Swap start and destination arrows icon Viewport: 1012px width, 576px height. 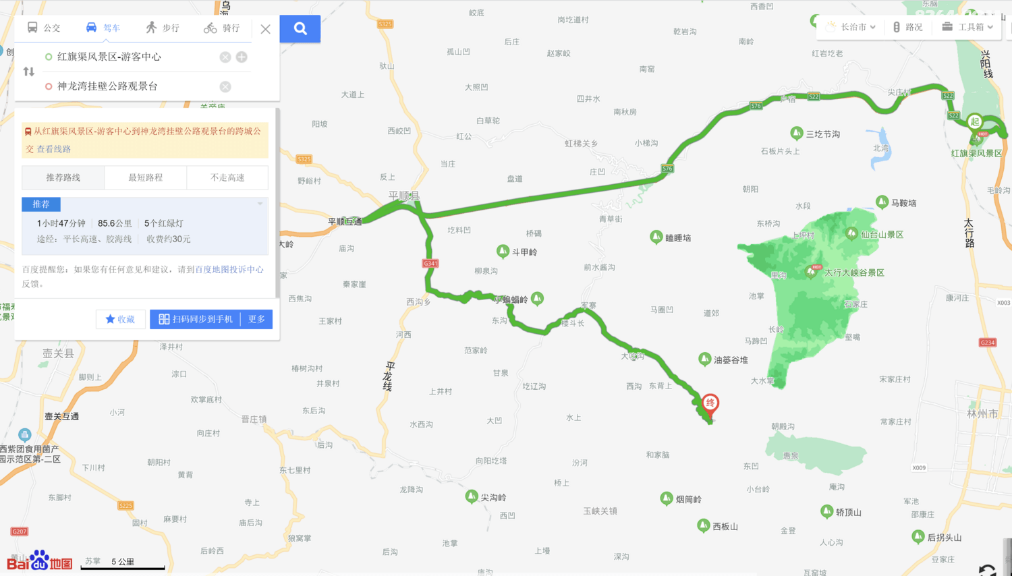click(x=29, y=71)
